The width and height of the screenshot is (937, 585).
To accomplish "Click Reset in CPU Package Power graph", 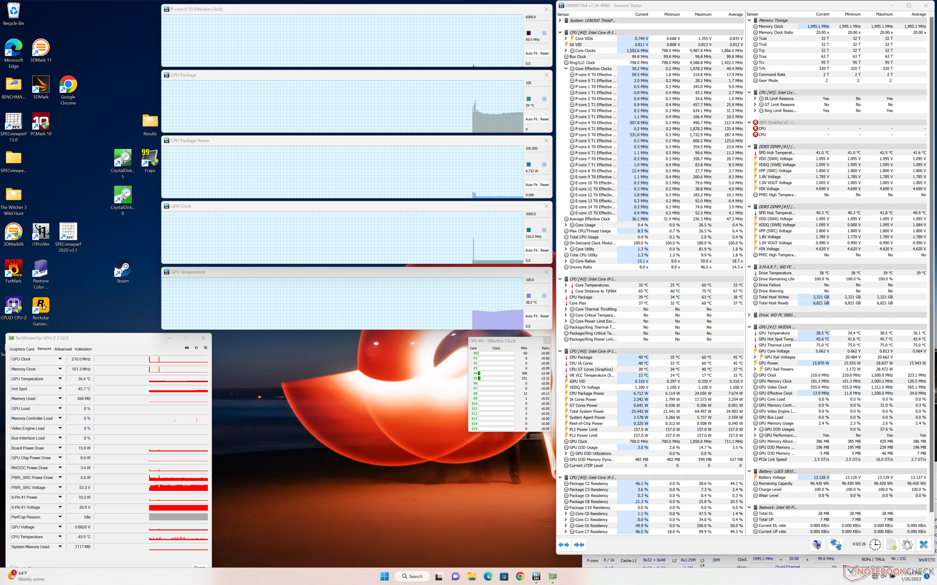I will (545, 185).
